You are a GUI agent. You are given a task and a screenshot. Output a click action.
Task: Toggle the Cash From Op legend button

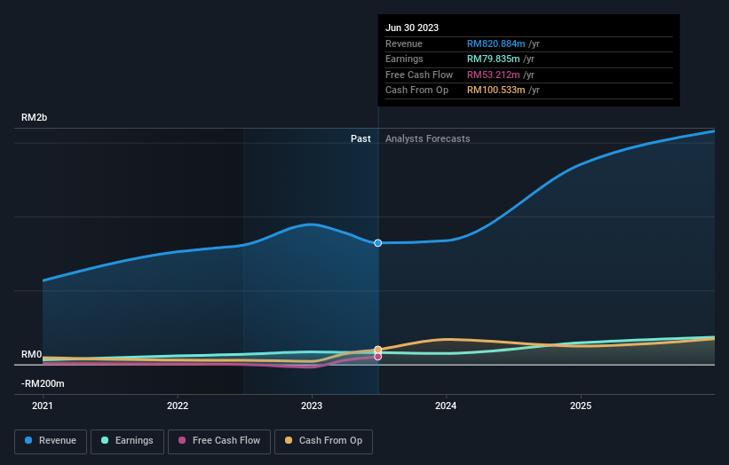point(323,441)
